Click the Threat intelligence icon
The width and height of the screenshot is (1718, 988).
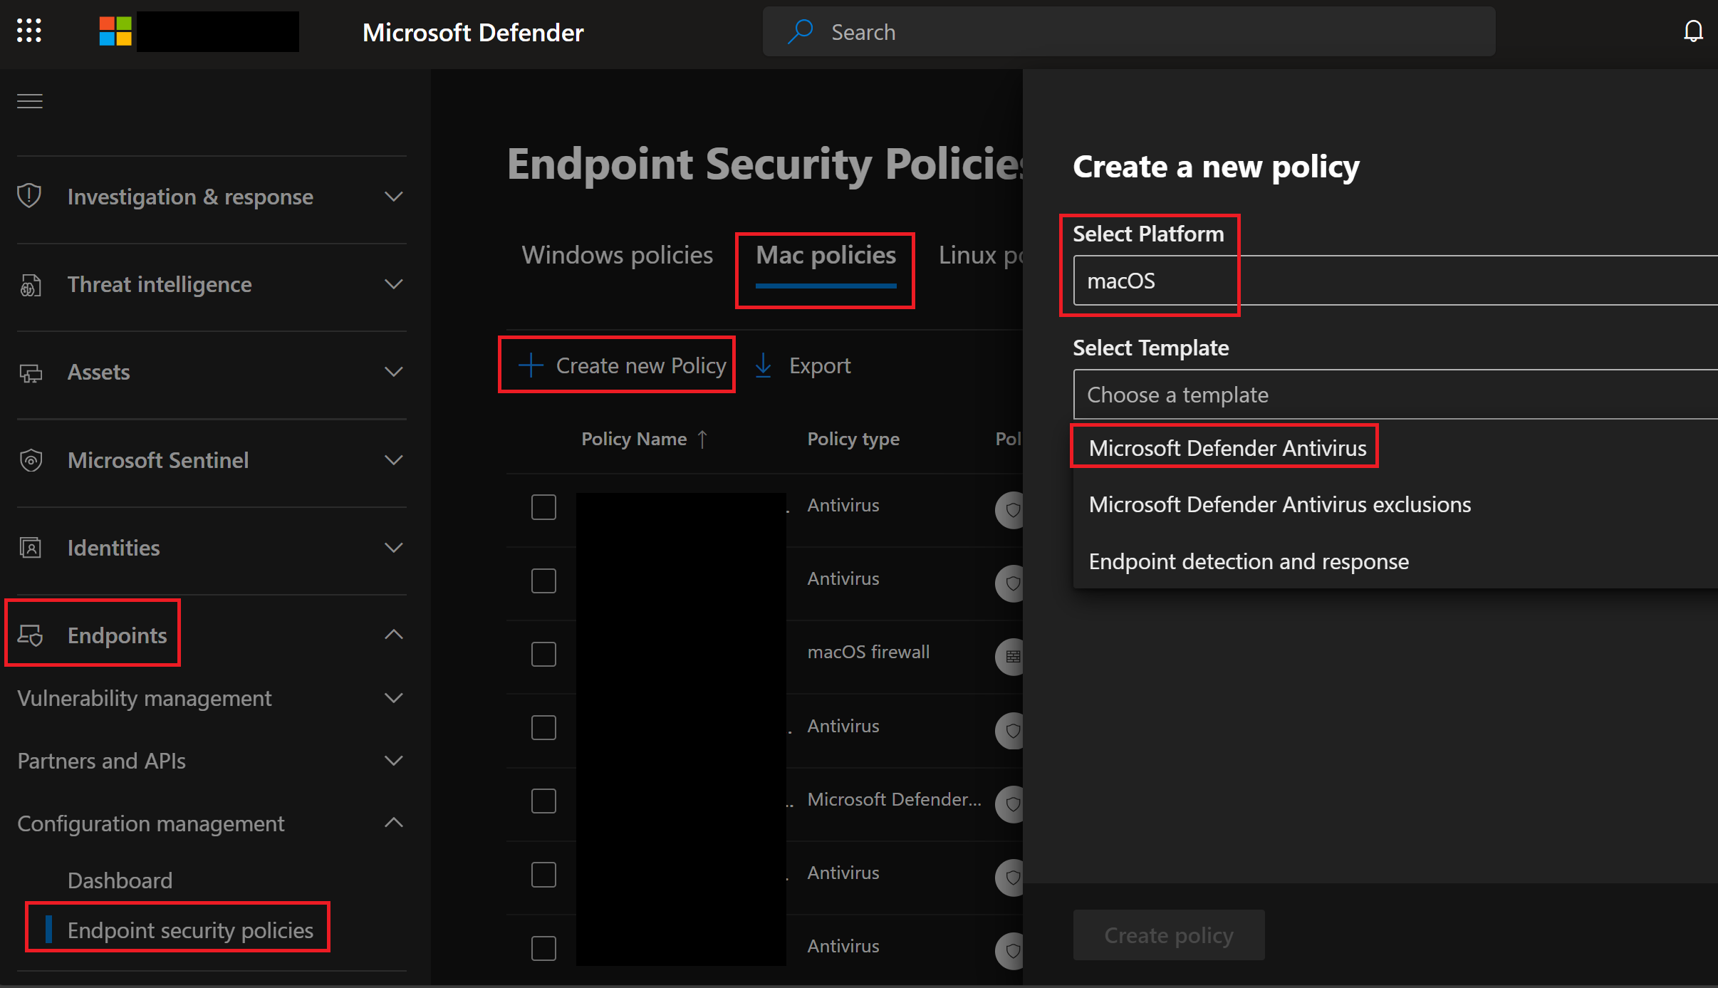coord(30,284)
